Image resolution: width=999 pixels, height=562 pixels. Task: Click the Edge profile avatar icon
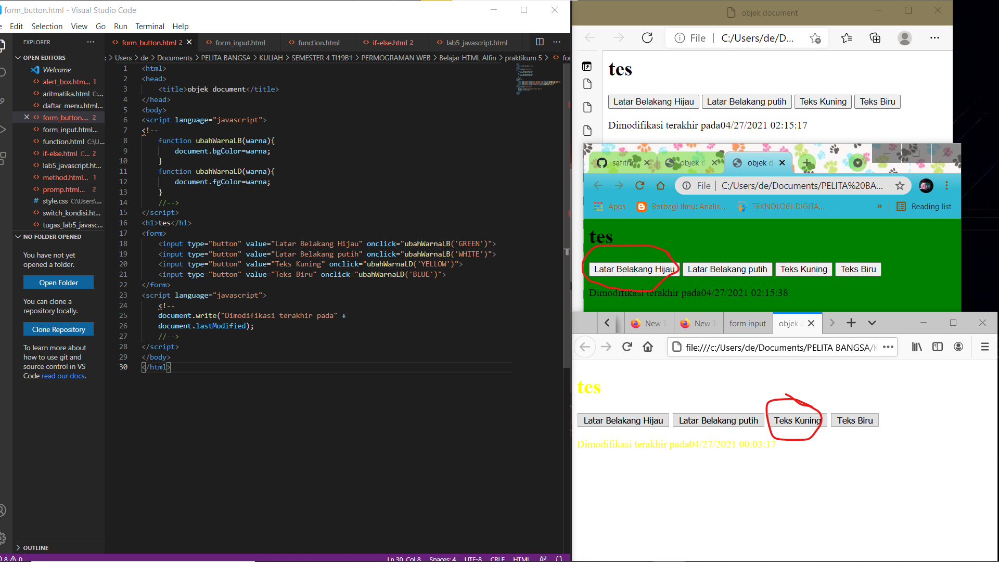coord(905,38)
